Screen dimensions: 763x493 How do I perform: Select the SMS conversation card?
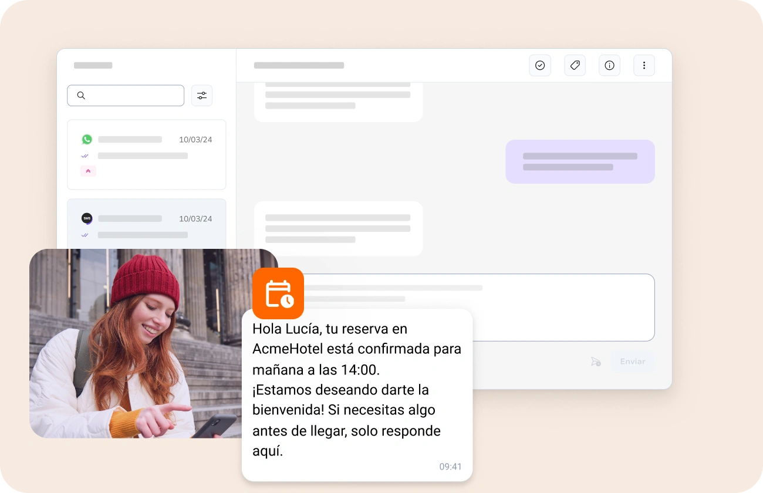click(x=147, y=224)
